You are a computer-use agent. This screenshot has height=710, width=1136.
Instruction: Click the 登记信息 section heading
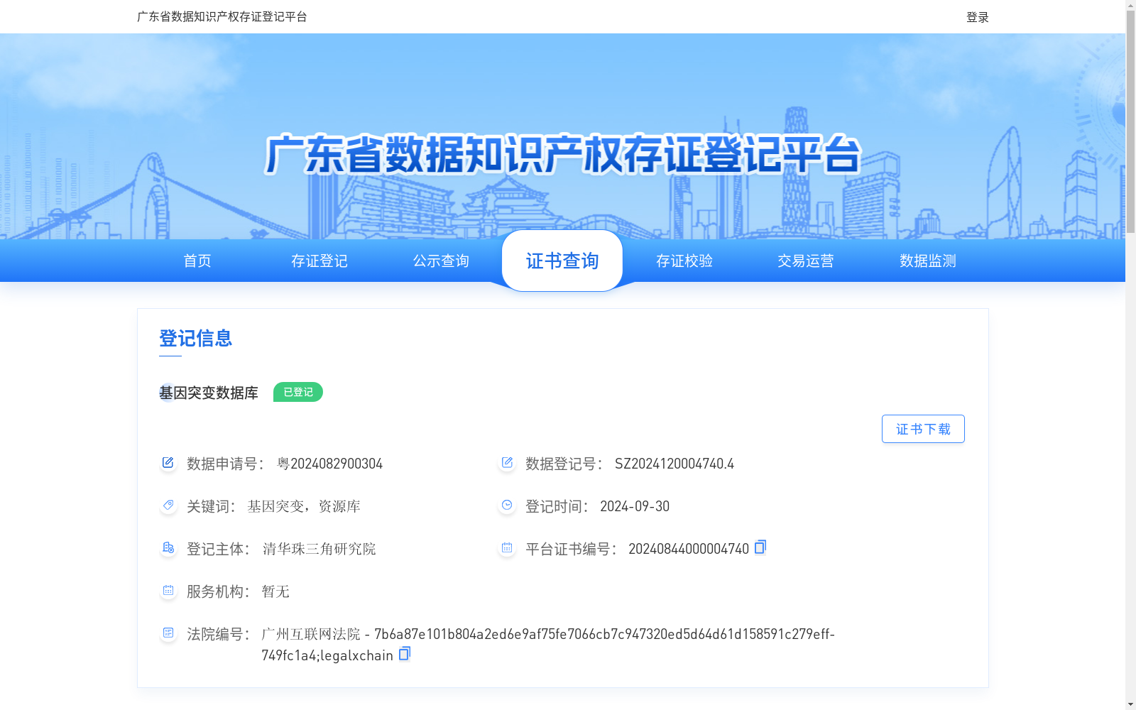click(196, 338)
